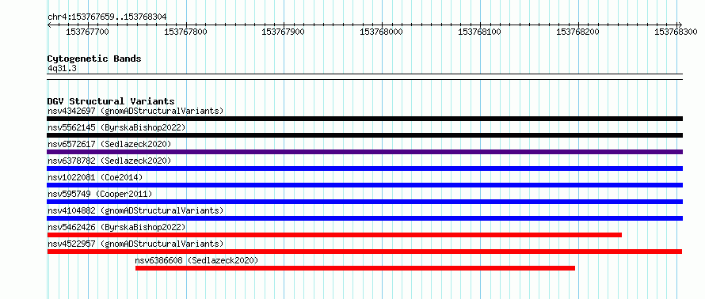Click ruler position 153768000
The height and width of the screenshot is (299, 705).
pyautogui.click(x=381, y=32)
